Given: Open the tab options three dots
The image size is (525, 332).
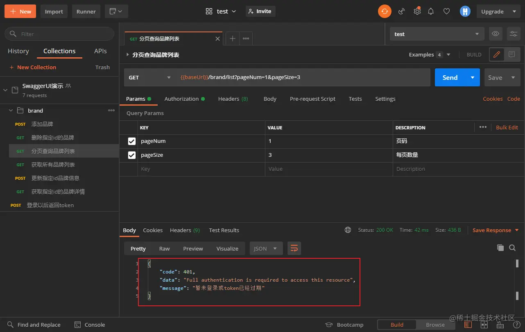Looking at the screenshot, I should (246, 38).
